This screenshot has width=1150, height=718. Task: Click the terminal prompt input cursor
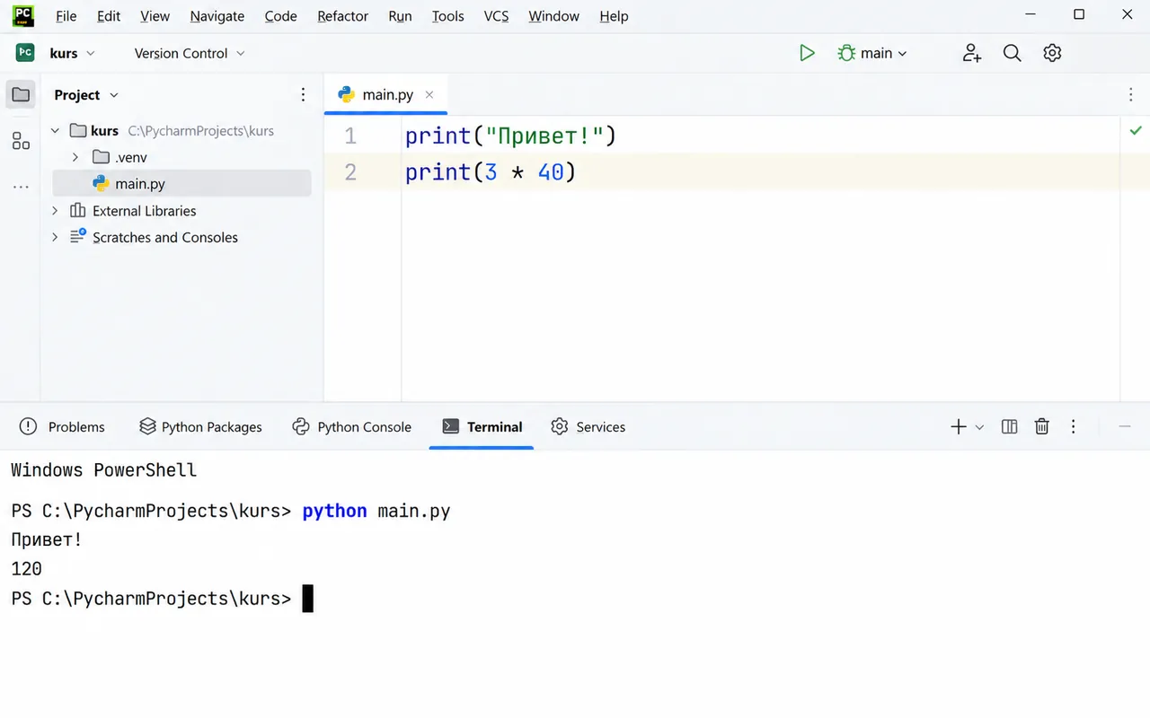(x=308, y=599)
